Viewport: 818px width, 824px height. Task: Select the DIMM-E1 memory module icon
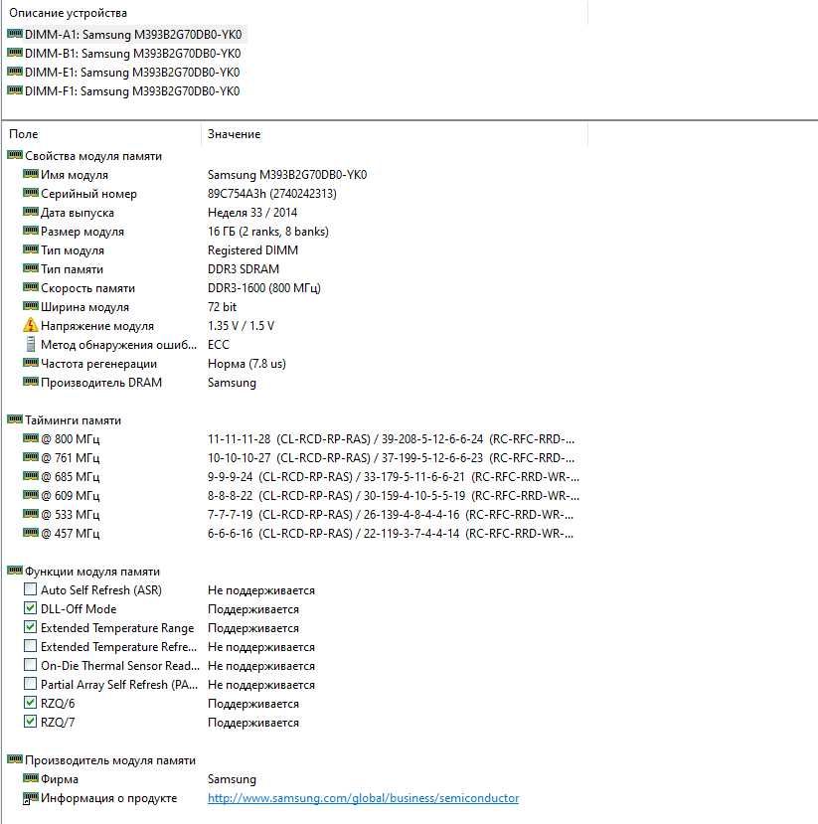[x=15, y=72]
